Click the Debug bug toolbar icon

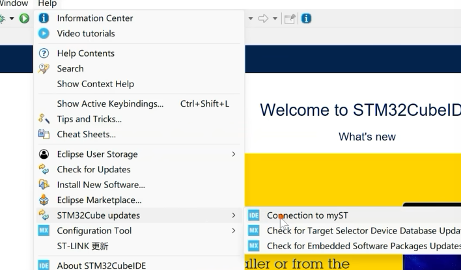click(2, 19)
